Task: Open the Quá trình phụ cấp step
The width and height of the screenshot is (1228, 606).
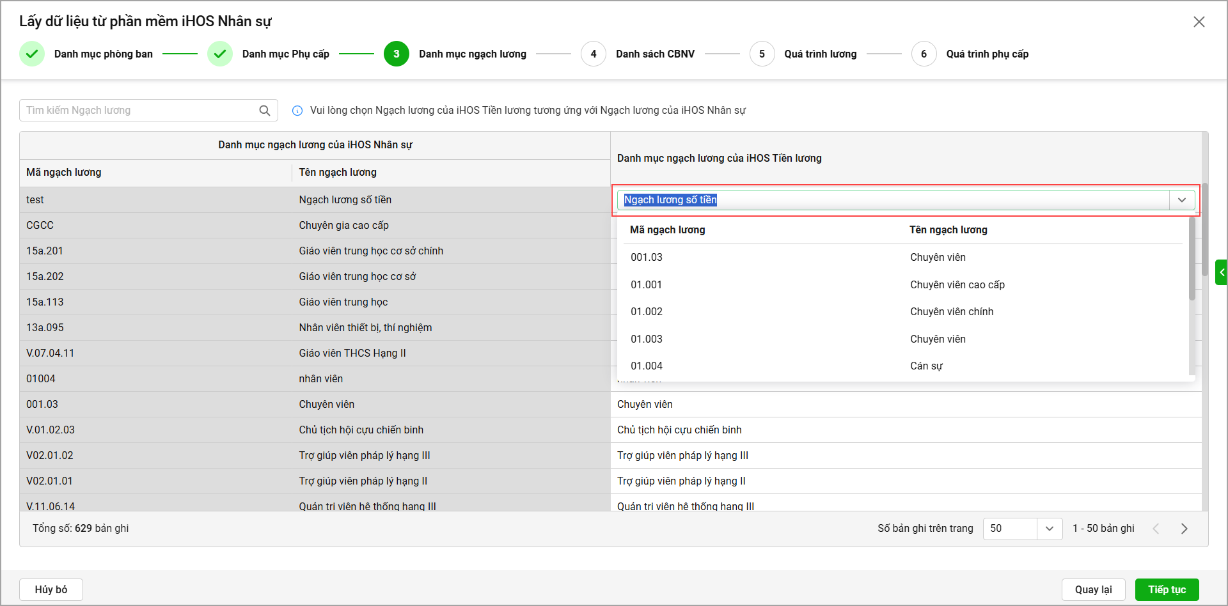Action: (x=988, y=54)
